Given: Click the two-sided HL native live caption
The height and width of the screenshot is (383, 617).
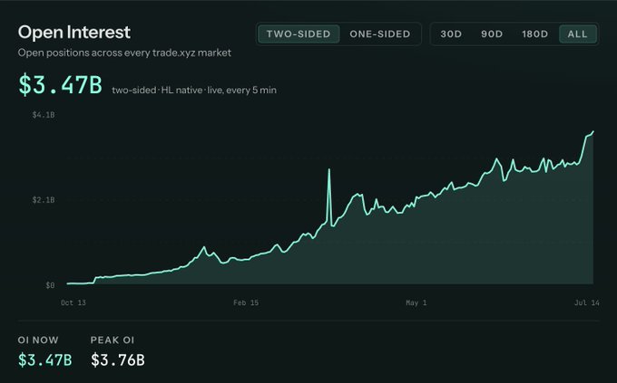Looking at the screenshot, I should pyautogui.click(x=194, y=91).
